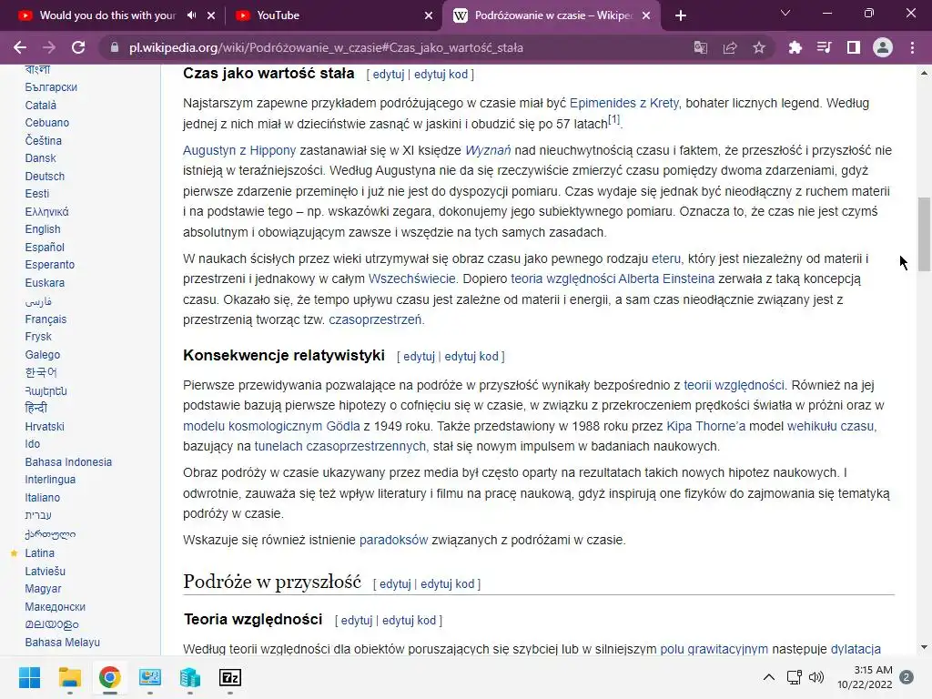This screenshot has height=699, width=932.
Task: Mute the 'Would you do this' tab audio
Action: click(191, 15)
